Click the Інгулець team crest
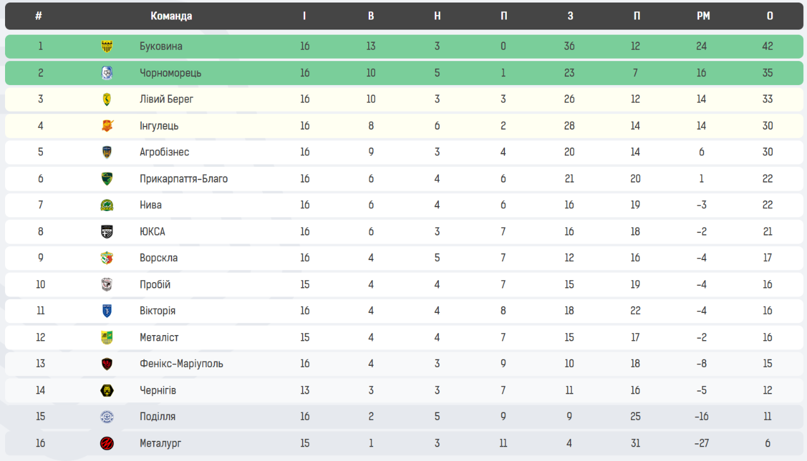 point(107,126)
